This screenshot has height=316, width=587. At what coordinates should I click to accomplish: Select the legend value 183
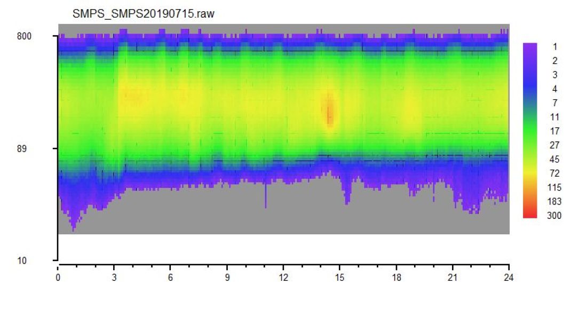coord(554,201)
